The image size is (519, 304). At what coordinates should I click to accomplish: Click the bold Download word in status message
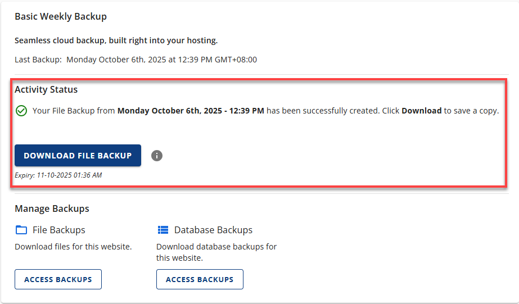pyautogui.click(x=421, y=111)
